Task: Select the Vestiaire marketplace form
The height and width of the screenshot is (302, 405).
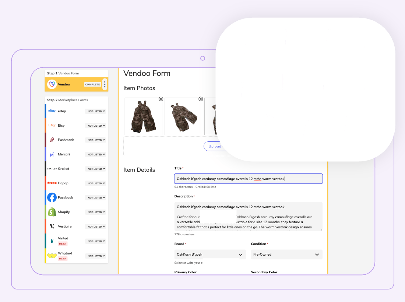Action: click(x=77, y=226)
